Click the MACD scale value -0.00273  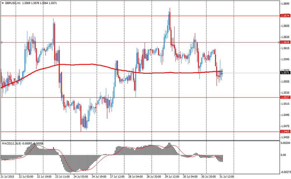coord(285,172)
